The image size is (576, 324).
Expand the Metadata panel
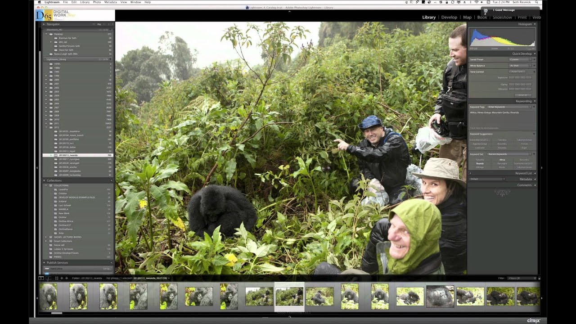(535, 179)
